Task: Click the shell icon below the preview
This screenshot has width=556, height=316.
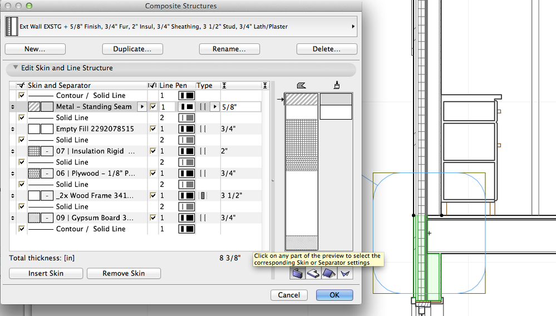Action: [345, 273]
